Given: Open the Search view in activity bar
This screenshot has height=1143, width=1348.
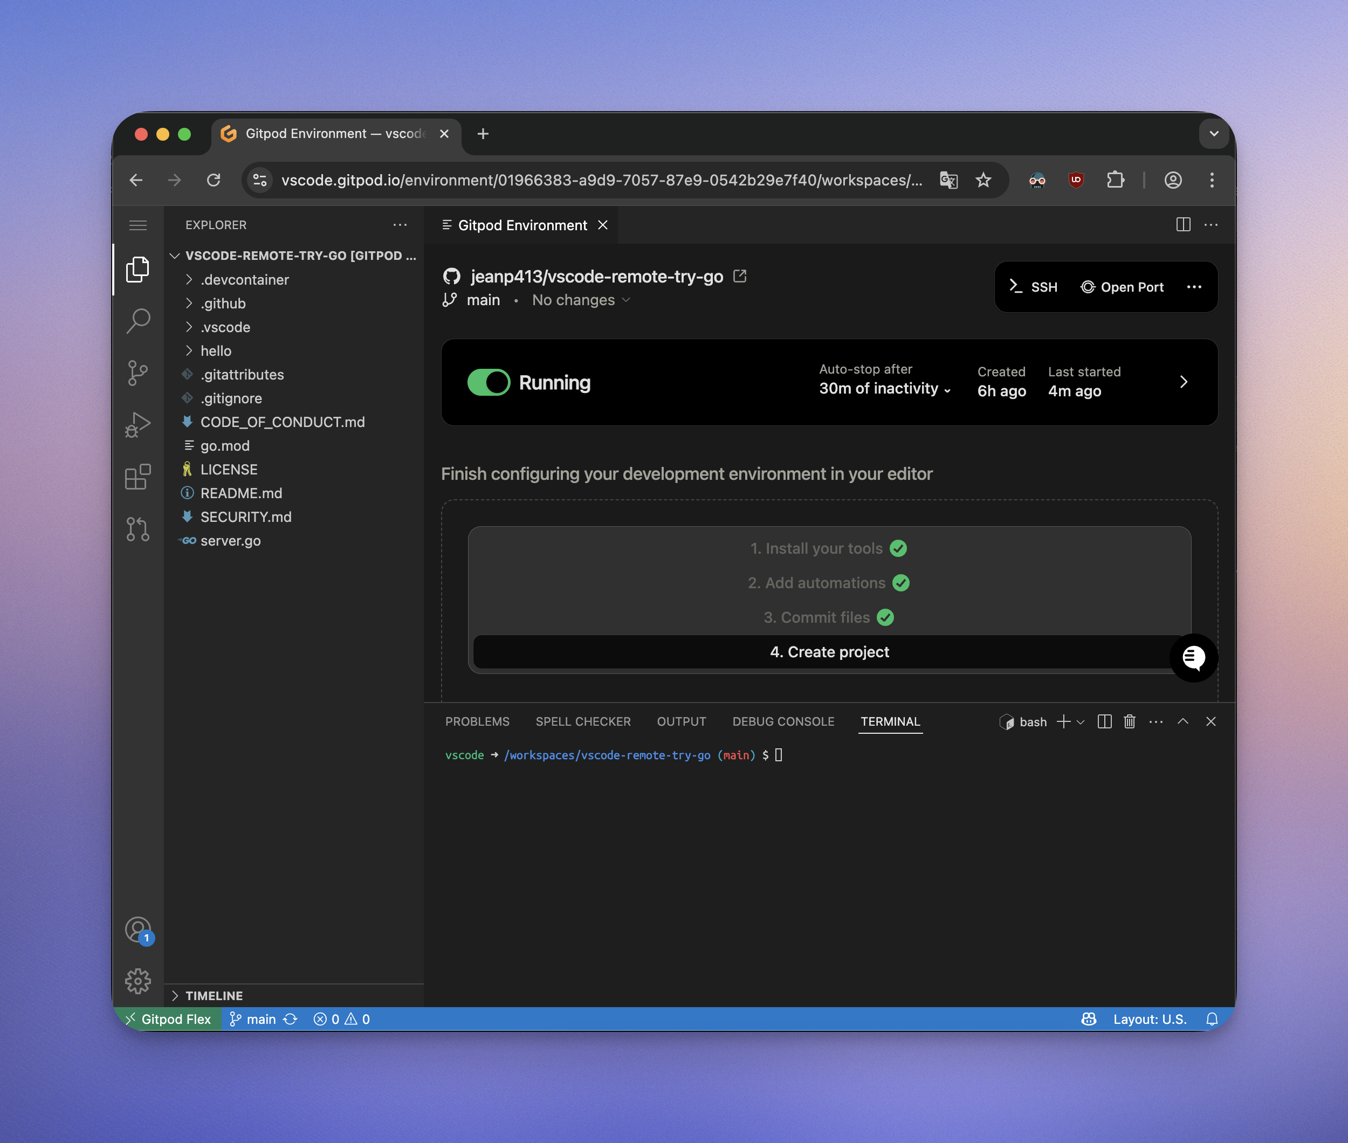Looking at the screenshot, I should [x=138, y=321].
